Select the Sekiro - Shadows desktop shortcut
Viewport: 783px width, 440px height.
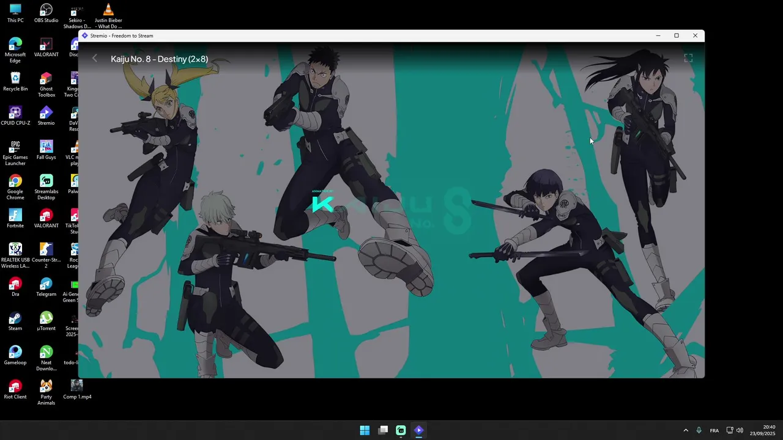[x=76, y=16]
